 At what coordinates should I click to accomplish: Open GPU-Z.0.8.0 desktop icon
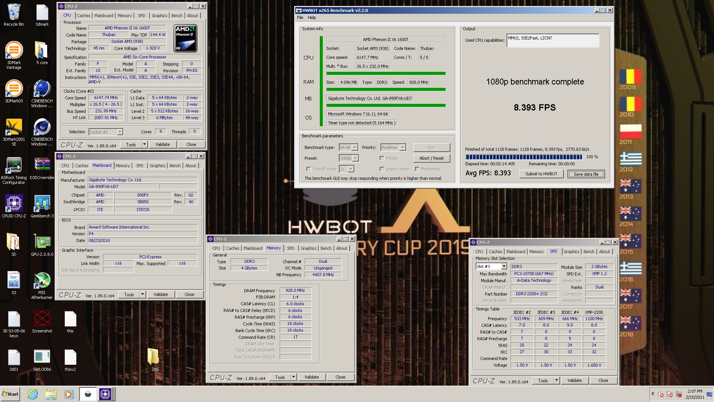(42, 245)
